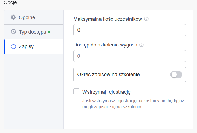Check the Wstrzymaj rejestrację checkbox

pos(76,91)
